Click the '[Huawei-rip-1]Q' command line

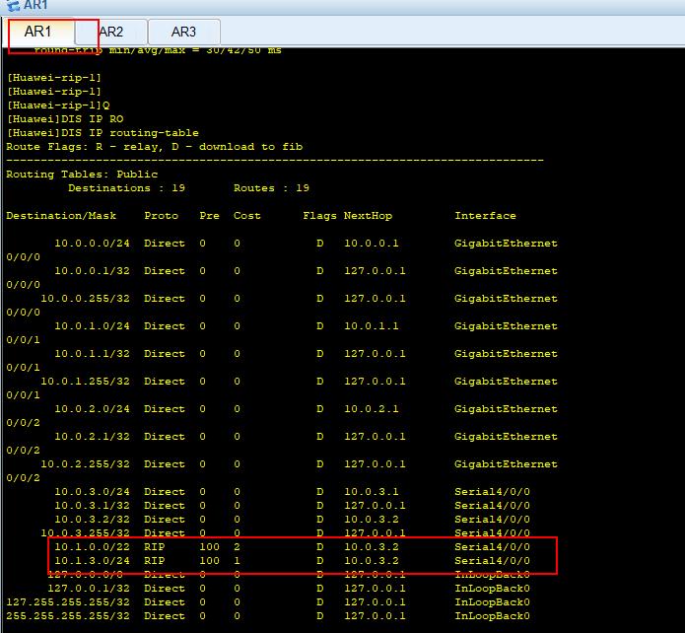58,105
